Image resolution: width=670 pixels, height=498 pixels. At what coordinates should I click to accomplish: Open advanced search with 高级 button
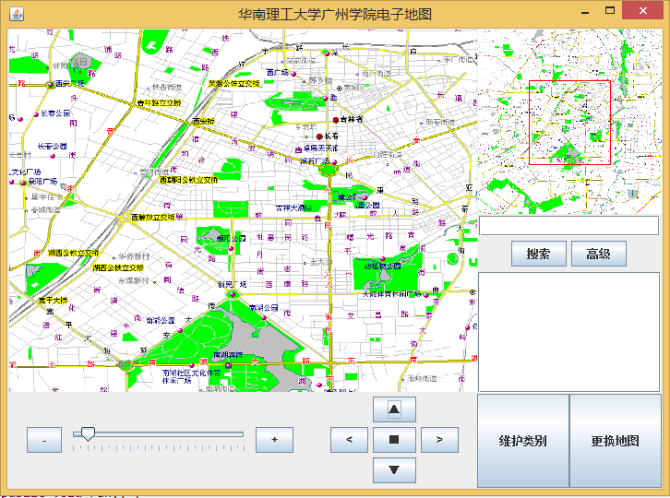[x=598, y=254]
